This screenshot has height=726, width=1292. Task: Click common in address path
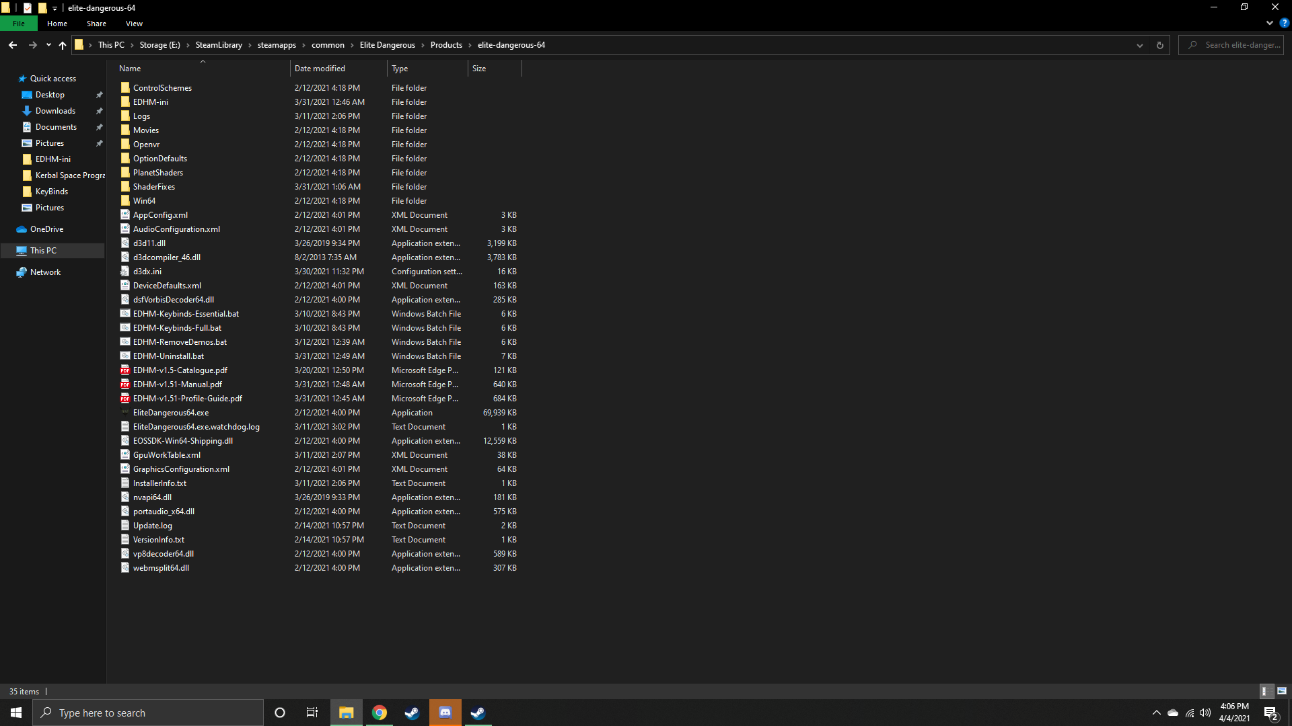328,45
